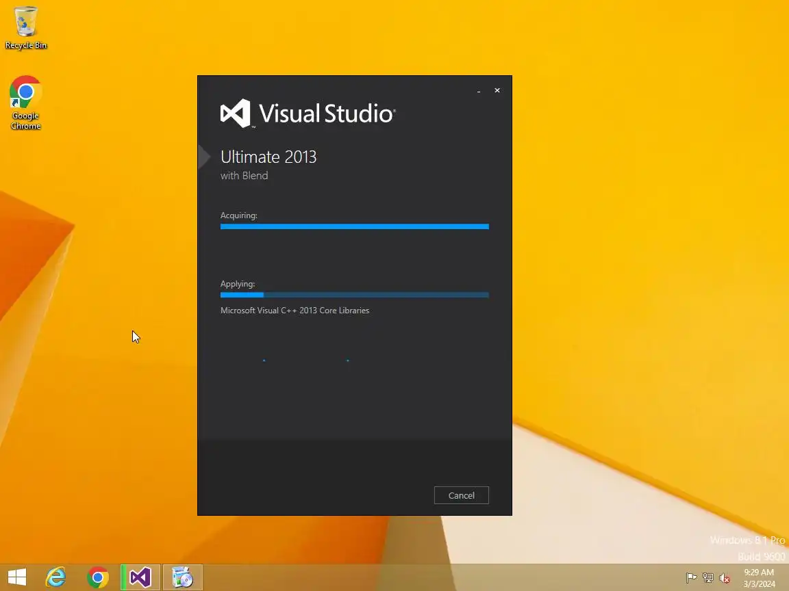Viewport: 789px width, 591px height.
Task: Switch to the setup disc taskbar item
Action: [183, 577]
